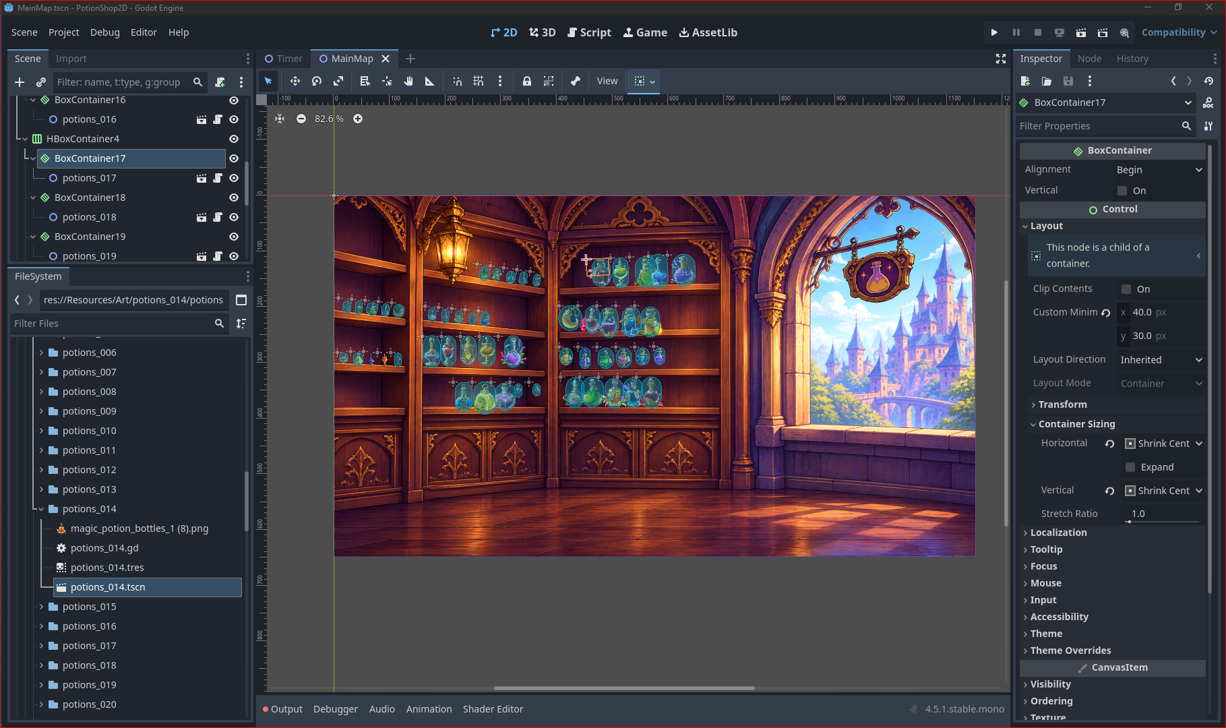
Task: Toggle visibility of potions_016 node
Action: pyautogui.click(x=234, y=119)
